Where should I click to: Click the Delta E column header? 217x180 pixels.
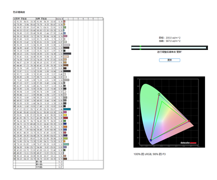click(x=60, y=19)
